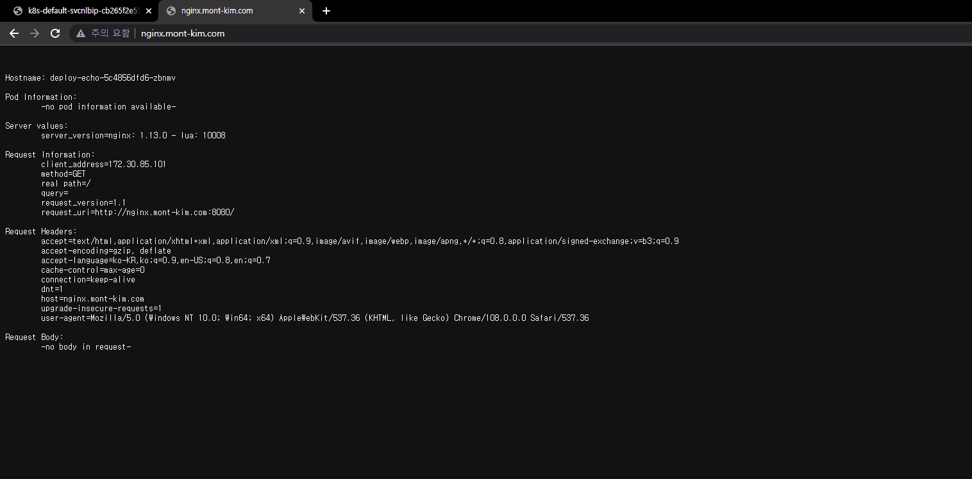Reload the nginx.mont-kim.com page
This screenshot has width=972, height=479.
(55, 33)
